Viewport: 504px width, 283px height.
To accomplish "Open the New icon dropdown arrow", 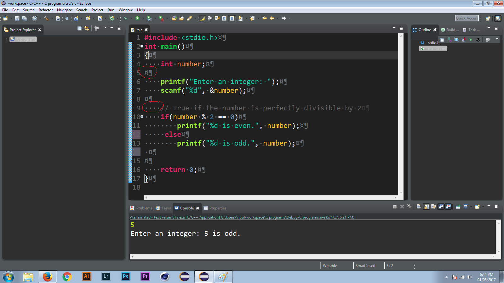I will click(x=11, y=18).
